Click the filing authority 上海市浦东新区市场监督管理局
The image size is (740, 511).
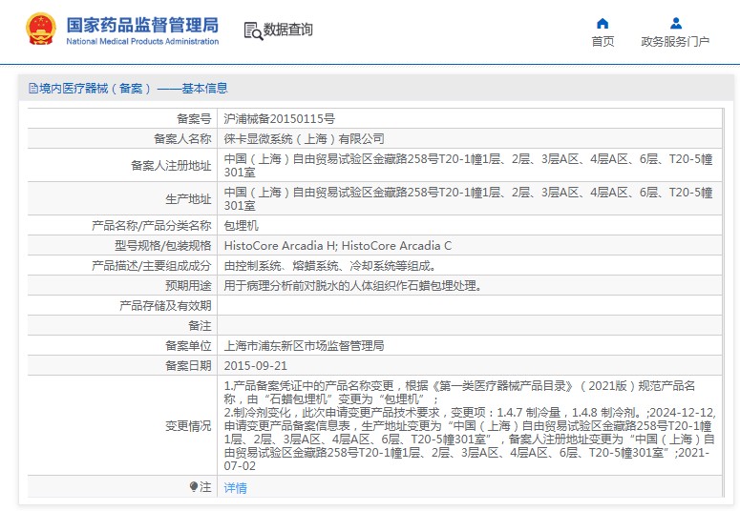click(304, 346)
